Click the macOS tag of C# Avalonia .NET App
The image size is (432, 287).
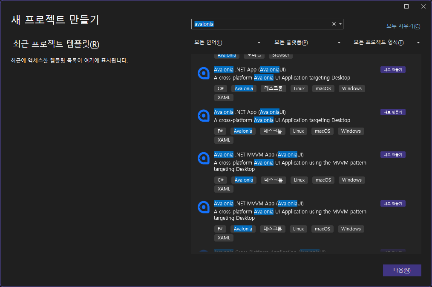click(323, 88)
